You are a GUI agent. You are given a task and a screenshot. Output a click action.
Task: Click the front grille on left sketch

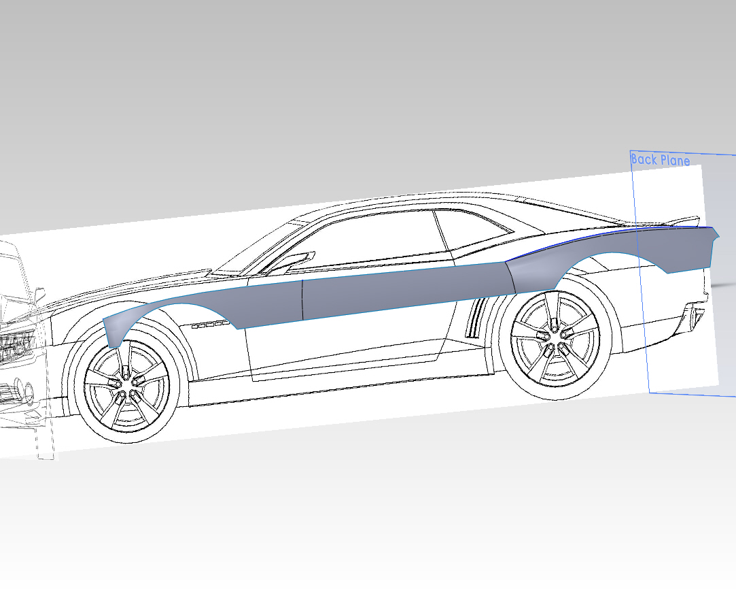(x=14, y=344)
